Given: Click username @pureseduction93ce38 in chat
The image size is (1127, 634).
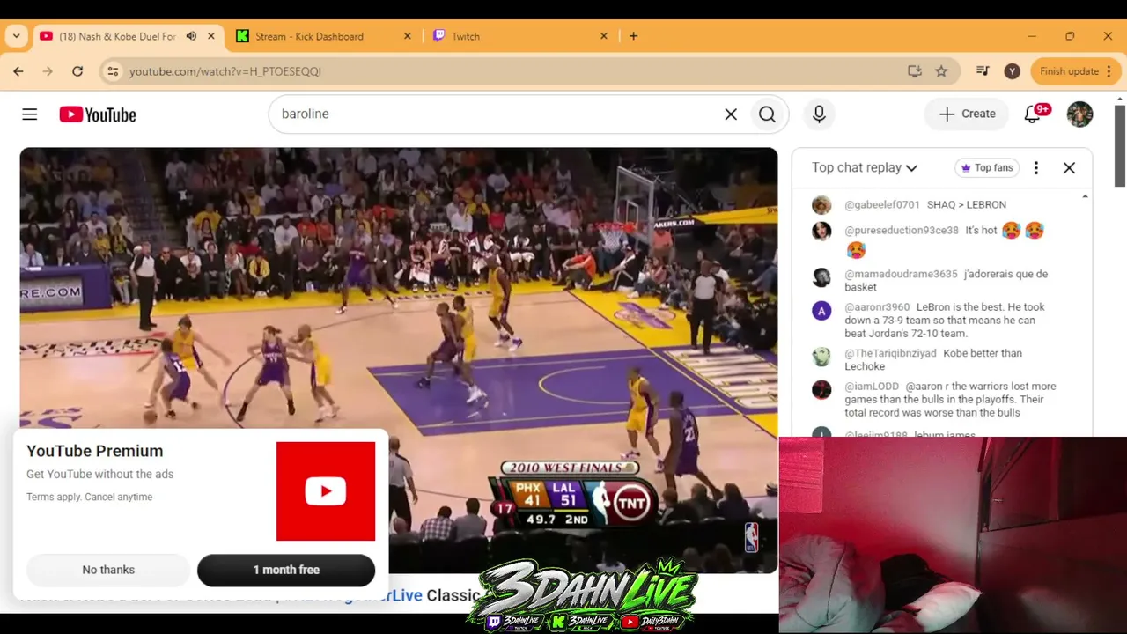Looking at the screenshot, I should [x=902, y=231].
